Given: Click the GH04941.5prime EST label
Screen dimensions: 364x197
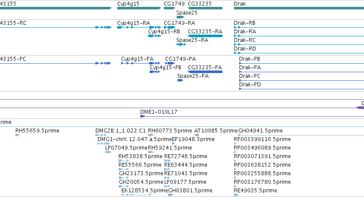Looking at the screenshot, I should [x=260, y=131].
